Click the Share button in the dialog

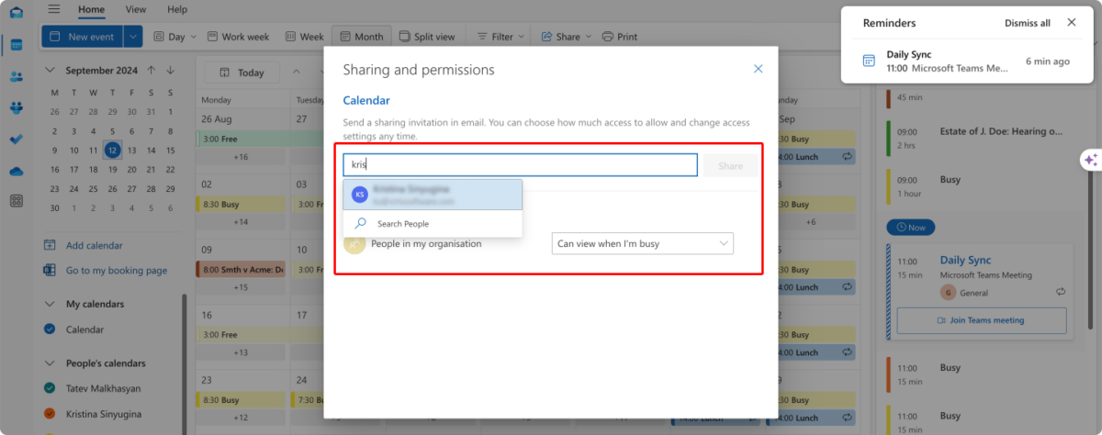(731, 166)
